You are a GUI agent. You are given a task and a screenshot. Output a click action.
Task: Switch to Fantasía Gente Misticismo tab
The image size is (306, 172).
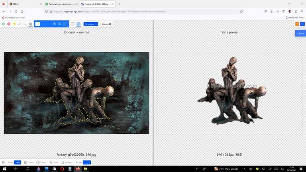pyautogui.click(x=61, y=4)
